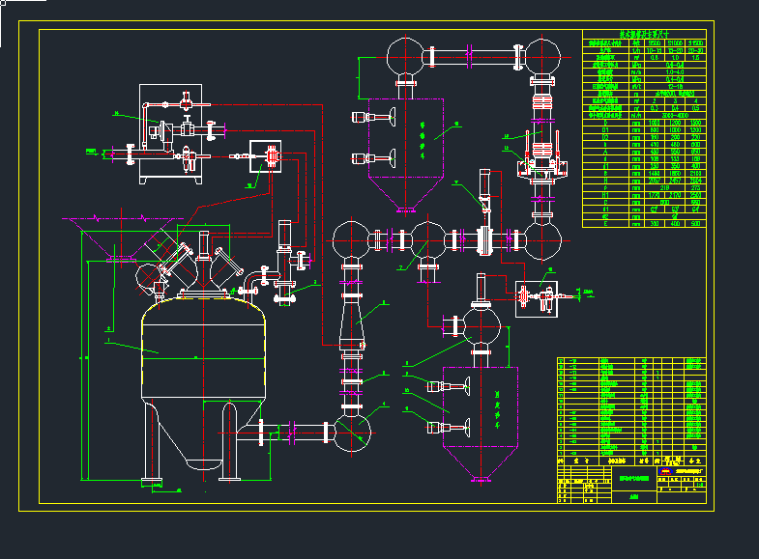Viewport: 759px width, 559px height.
Task: Click the upper level sensor on the upper silo
Action: pyautogui.click(x=372, y=118)
